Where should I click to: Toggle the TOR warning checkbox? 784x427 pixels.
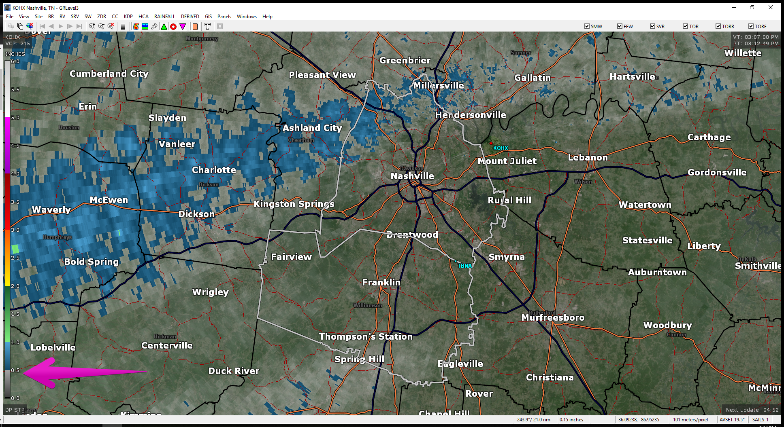coord(685,26)
